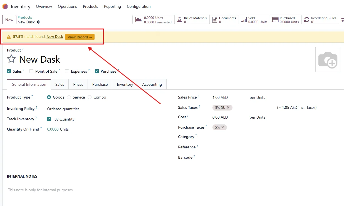Edit the product name New Dask

coord(39,59)
